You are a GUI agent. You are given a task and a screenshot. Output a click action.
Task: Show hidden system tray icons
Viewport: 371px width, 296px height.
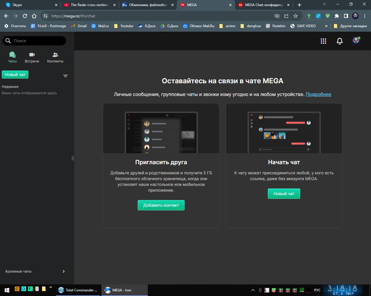pyautogui.click(x=253, y=290)
